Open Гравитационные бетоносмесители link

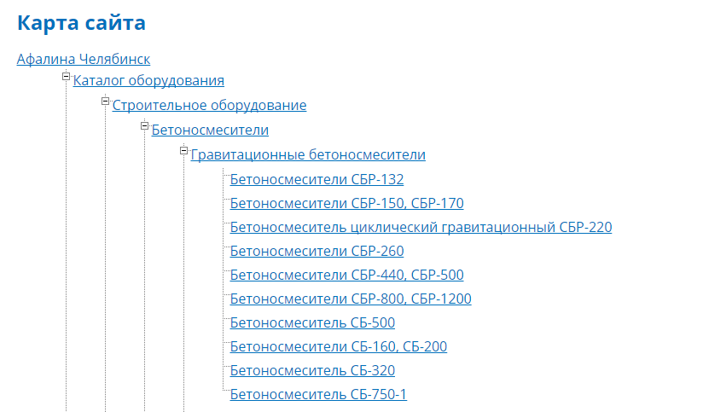coord(308,154)
